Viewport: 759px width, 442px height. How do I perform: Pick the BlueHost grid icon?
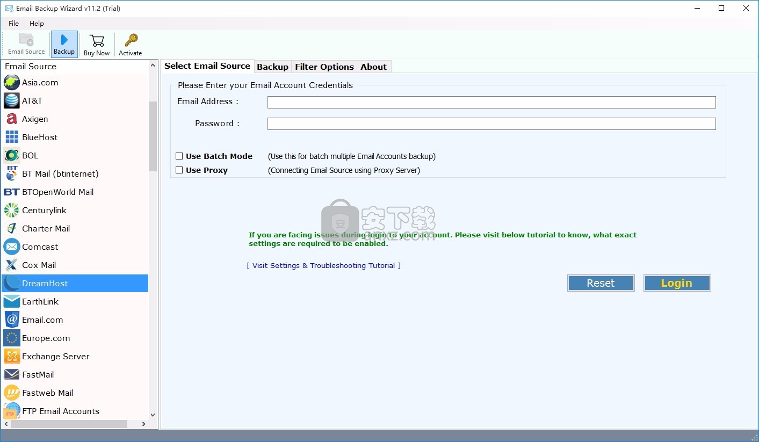(11, 137)
